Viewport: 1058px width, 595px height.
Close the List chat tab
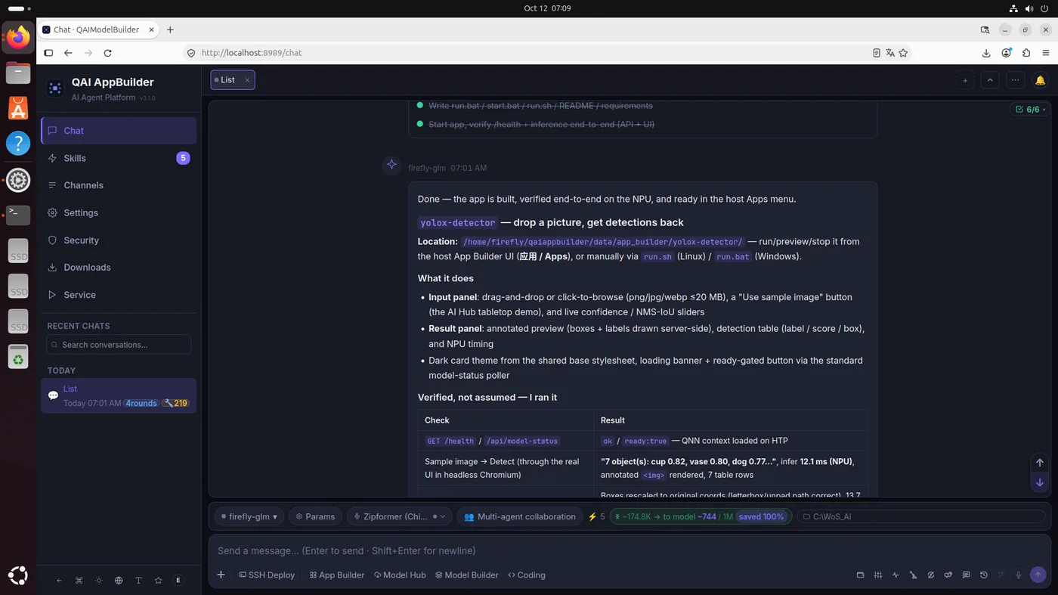(x=247, y=80)
